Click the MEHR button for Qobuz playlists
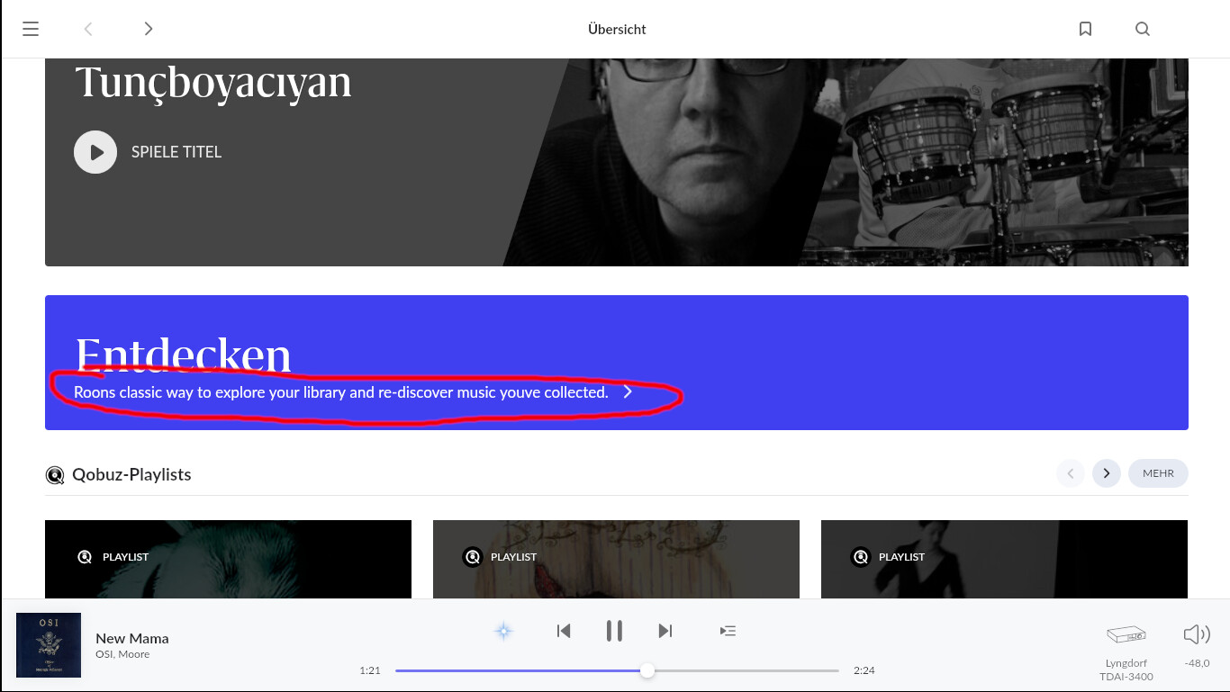The width and height of the screenshot is (1230, 692). [x=1158, y=473]
